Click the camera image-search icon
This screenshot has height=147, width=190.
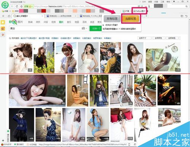tap(83, 28)
